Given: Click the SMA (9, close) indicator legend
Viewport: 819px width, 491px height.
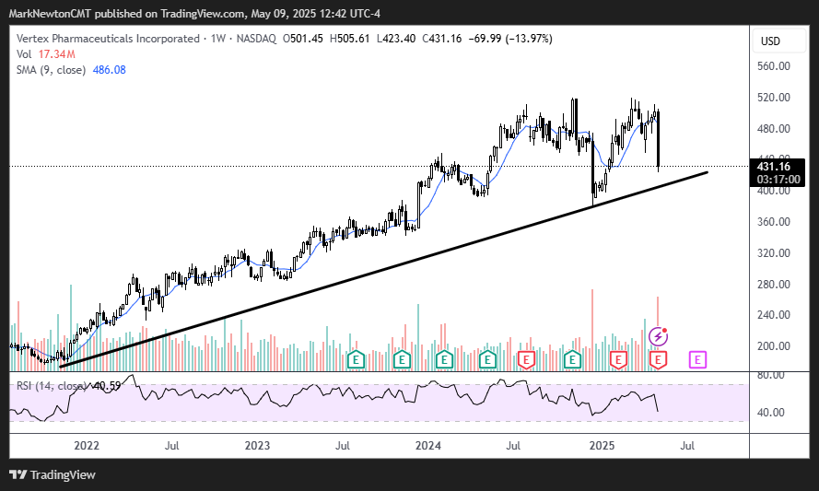Looking at the screenshot, I should click(52, 70).
